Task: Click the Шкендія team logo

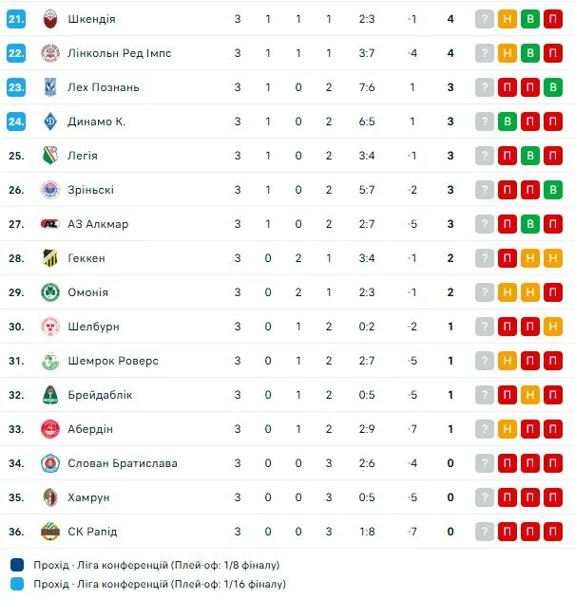Action: [50, 19]
